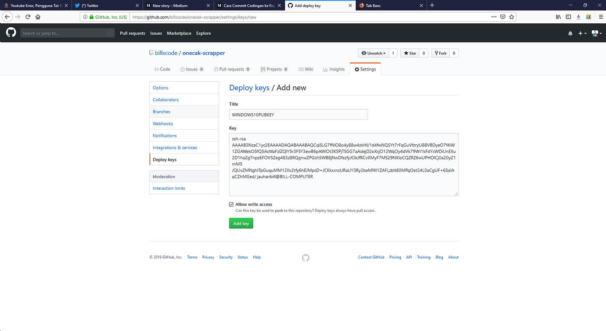Click the repository book icon beside billxcode
Image resolution: width=606 pixels, height=331 pixels.
pos(151,52)
